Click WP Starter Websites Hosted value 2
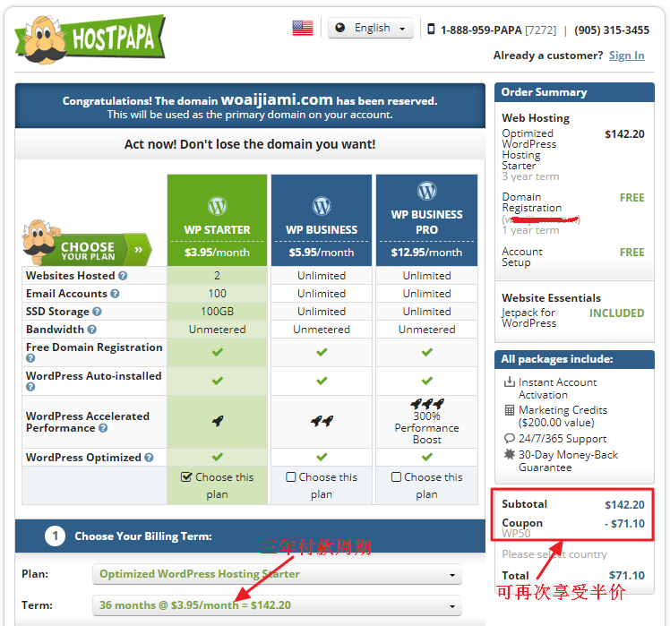The image size is (670, 626). coord(217,276)
